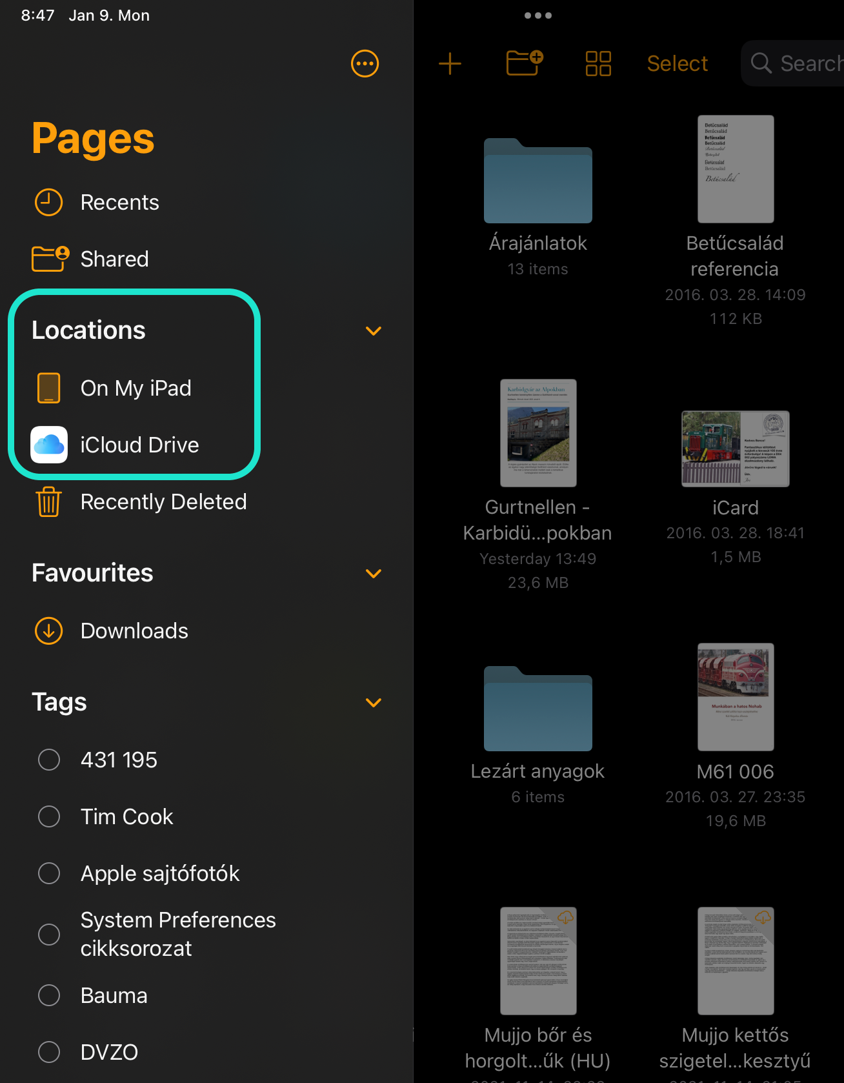Click the 431 195 tag label
The height and width of the screenshot is (1083, 844).
[x=119, y=760]
